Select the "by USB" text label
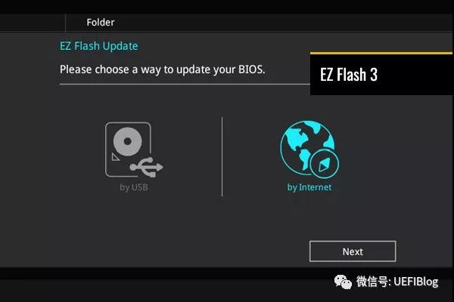 coord(134,187)
